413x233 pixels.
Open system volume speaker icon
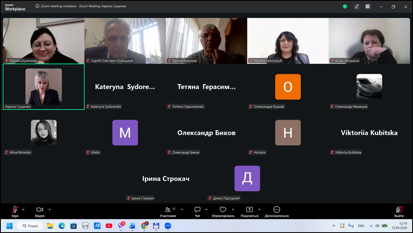click(377, 226)
